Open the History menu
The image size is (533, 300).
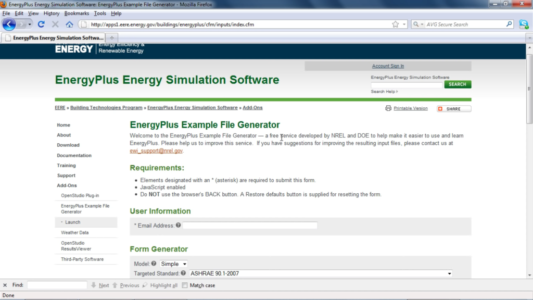52,13
